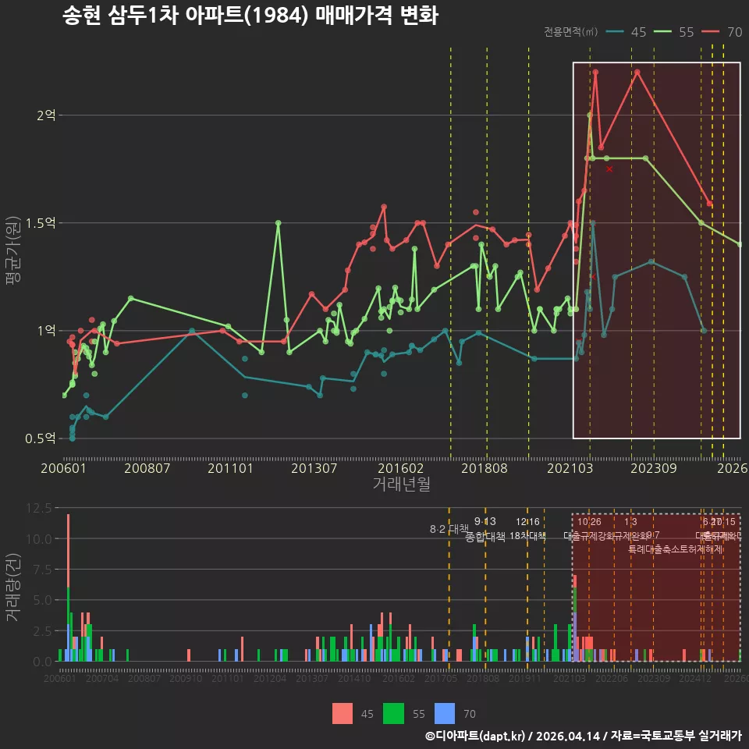The height and width of the screenshot is (749, 749).
Task: Click the 2억 y-axis gridline label
Action: 46,115
